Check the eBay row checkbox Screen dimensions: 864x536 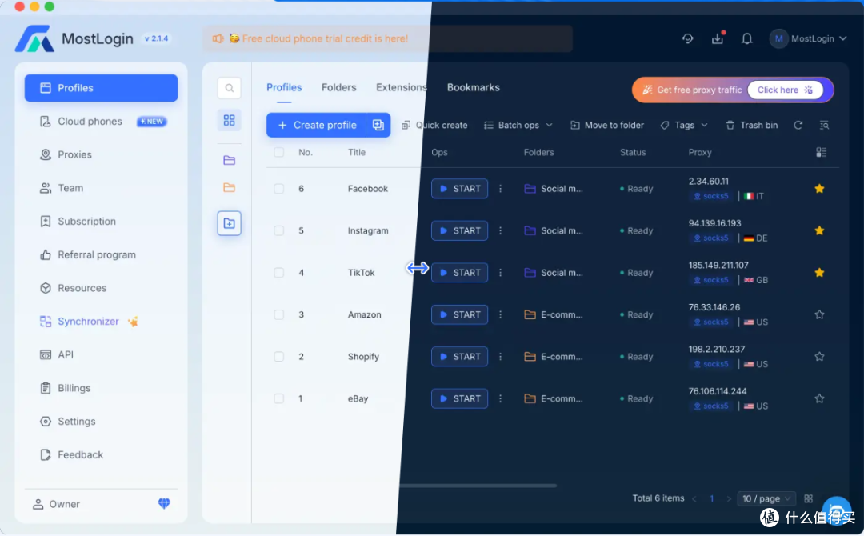point(279,398)
